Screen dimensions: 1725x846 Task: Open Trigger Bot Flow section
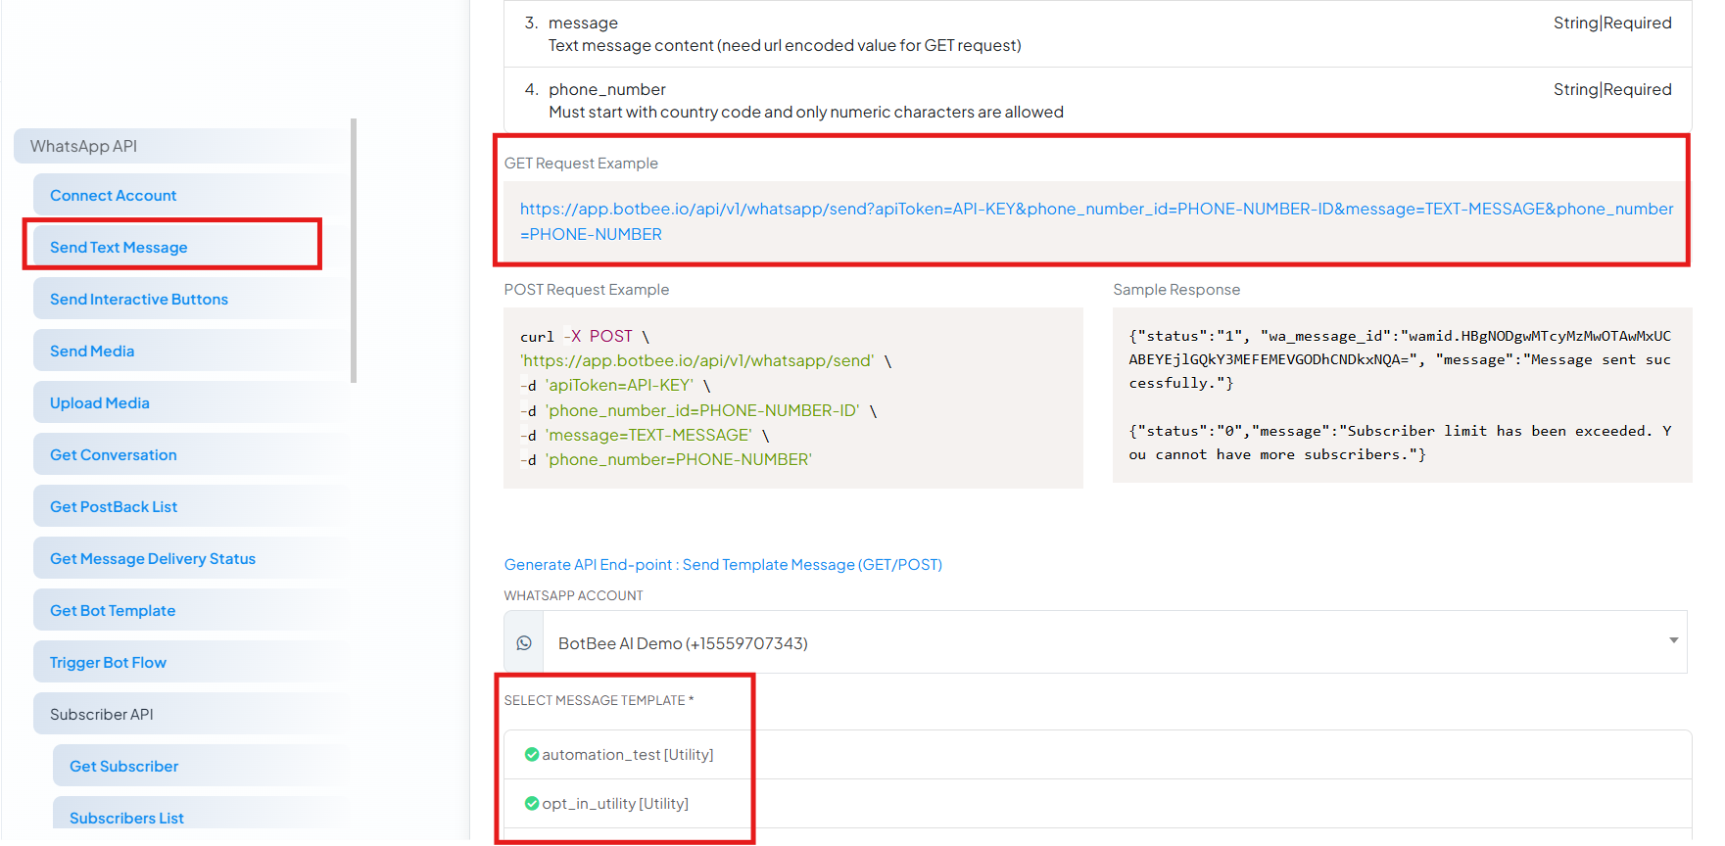pyautogui.click(x=191, y=662)
